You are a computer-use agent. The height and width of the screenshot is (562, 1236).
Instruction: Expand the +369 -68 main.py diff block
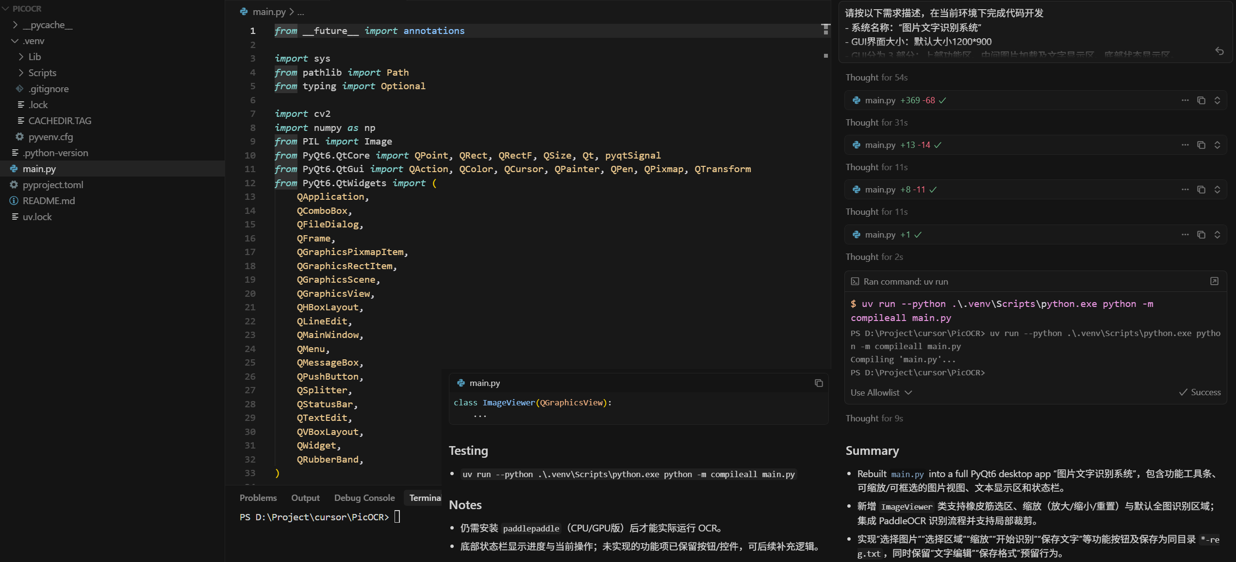[x=1217, y=100]
